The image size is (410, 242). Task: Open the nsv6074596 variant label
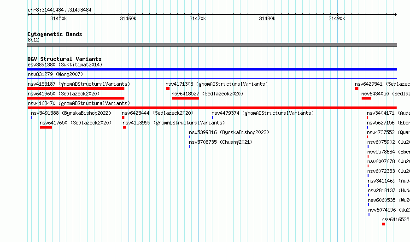389,210
